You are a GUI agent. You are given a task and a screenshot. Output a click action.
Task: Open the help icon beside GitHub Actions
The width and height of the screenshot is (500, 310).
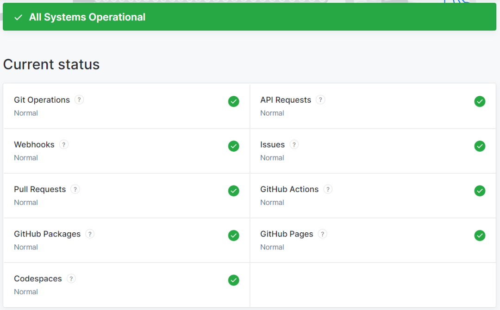tap(328, 189)
